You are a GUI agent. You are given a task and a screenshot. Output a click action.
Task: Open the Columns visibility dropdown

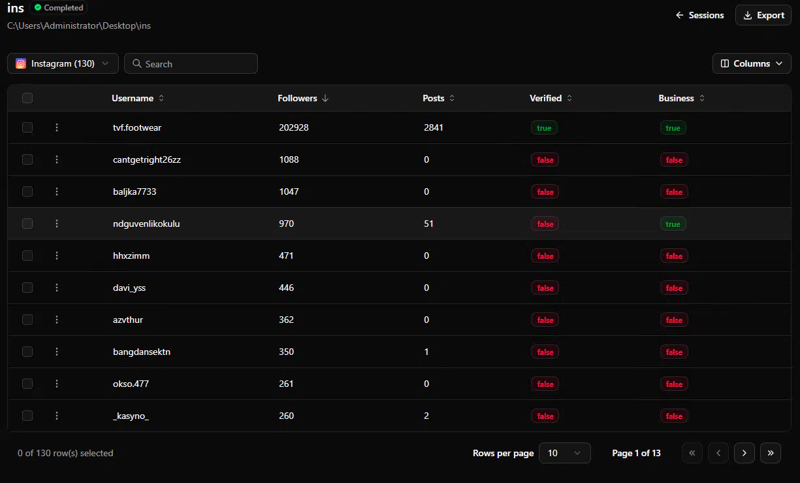[751, 63]
